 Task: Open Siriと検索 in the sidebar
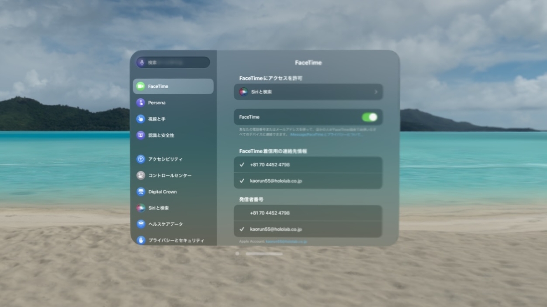pyautogui.click(x=173, y=208)
